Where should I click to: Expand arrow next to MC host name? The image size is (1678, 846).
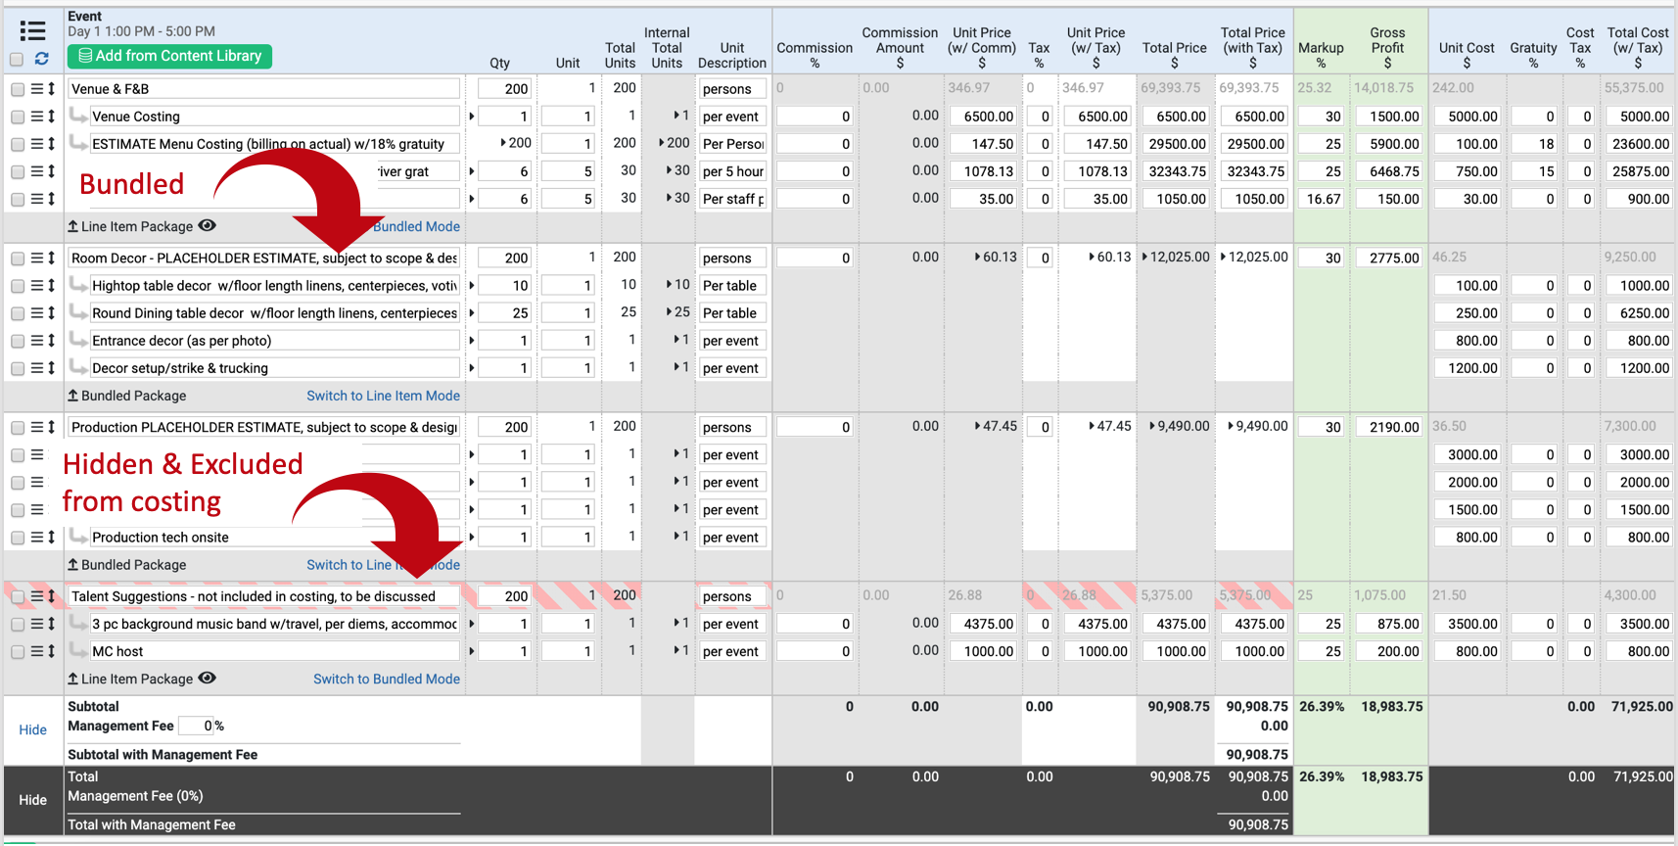click(x=471, y=651)
